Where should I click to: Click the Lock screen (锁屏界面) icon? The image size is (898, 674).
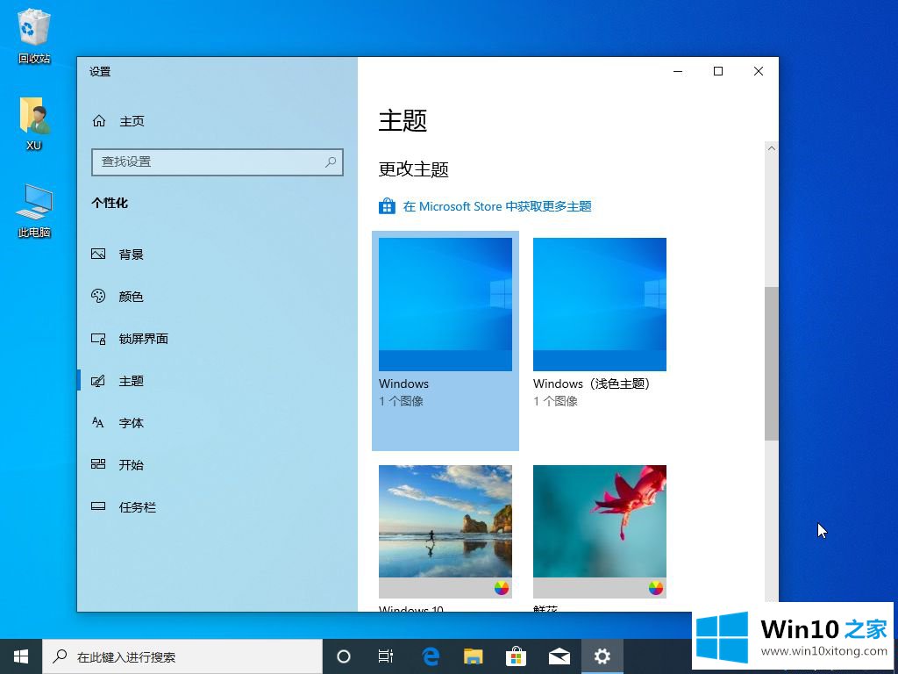(99, 339)
